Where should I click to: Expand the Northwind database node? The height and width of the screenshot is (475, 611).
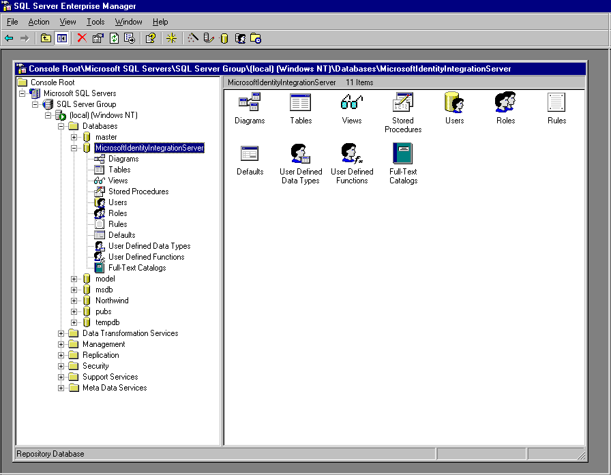pyautogui.click(x=74, y=301)
